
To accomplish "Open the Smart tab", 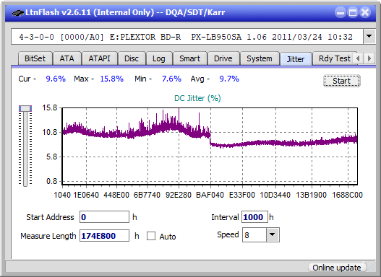I will click(189, 58).
